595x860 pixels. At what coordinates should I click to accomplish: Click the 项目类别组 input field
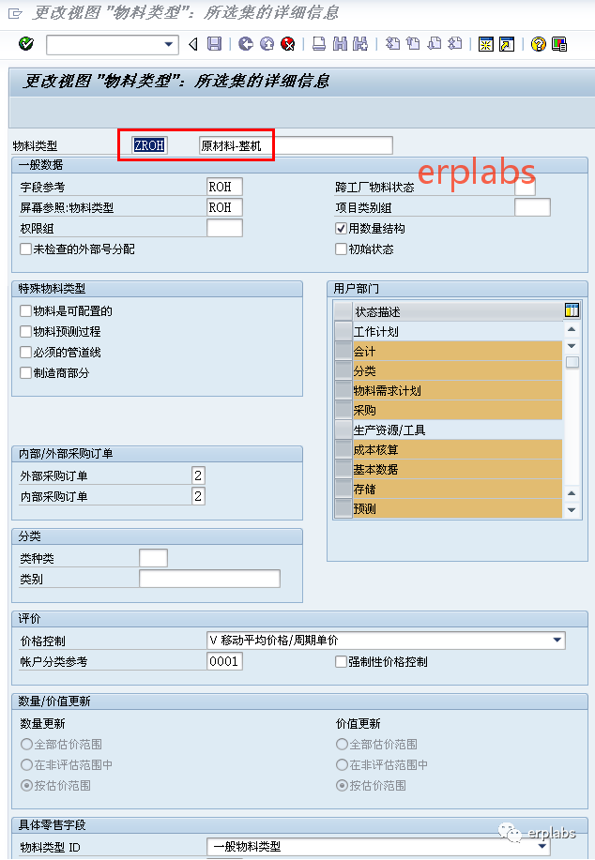[532, 207]
